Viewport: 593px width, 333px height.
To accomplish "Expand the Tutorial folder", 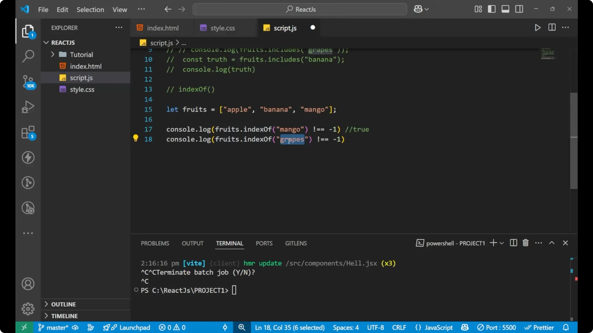I will [x=53, y=54].
